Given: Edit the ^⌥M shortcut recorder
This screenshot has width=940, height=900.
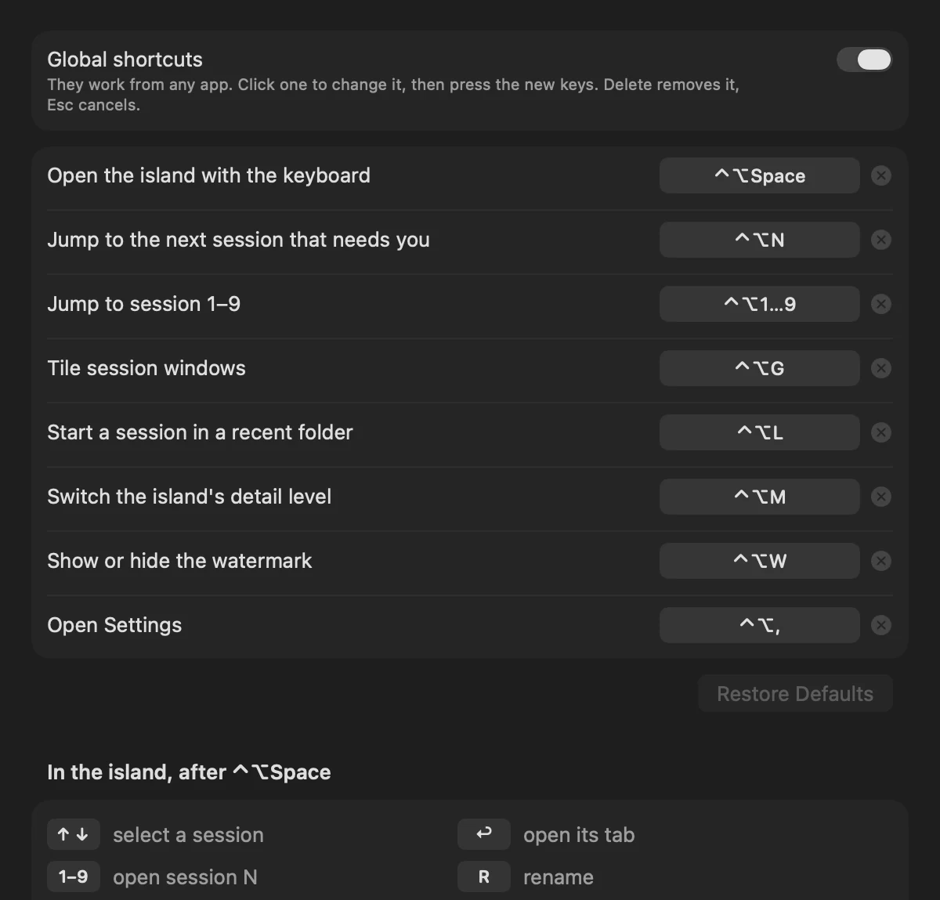Looking at the screenshot, I should (x=760, y=497).
